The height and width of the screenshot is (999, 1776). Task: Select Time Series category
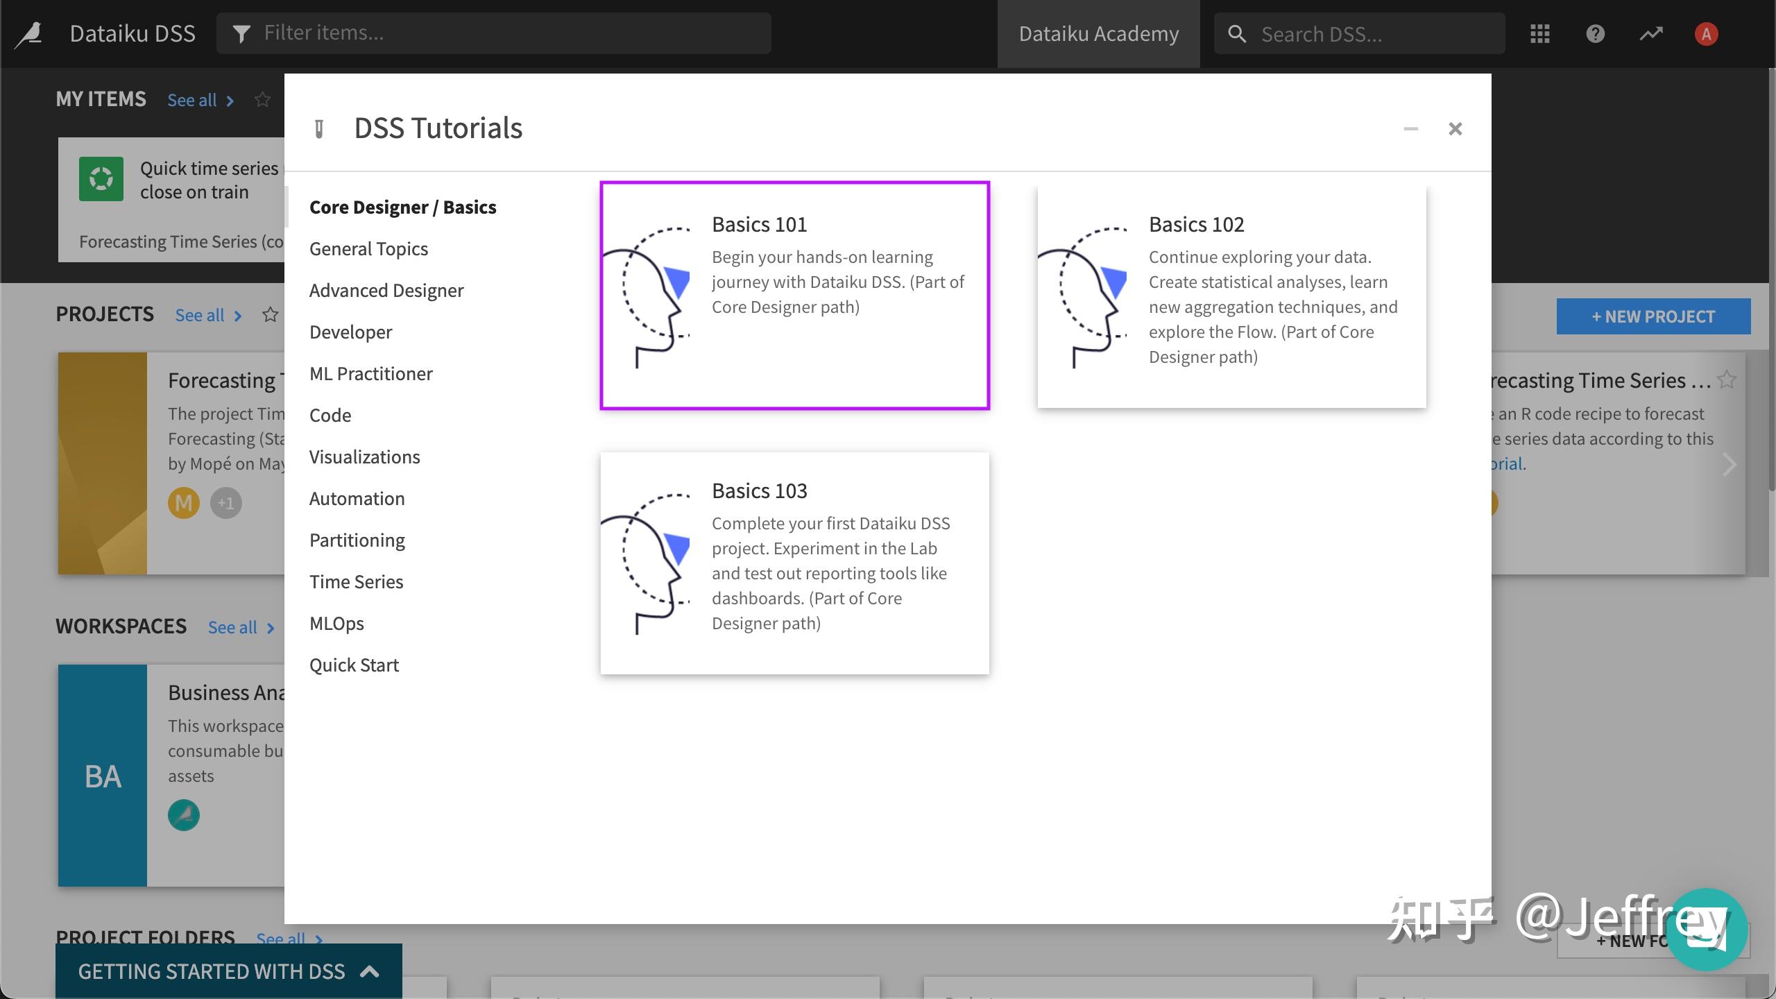(x=356, y=582)
